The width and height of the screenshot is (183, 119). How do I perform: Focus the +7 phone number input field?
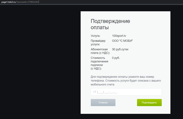point(126,92)
